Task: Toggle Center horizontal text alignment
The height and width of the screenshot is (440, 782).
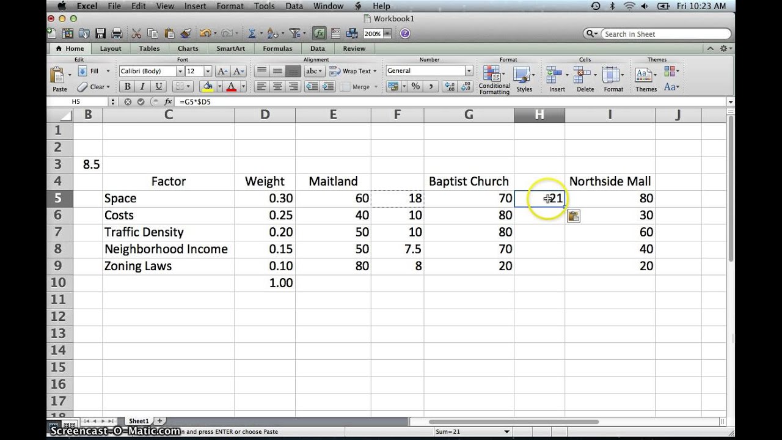Action: [x=278, y=87]
